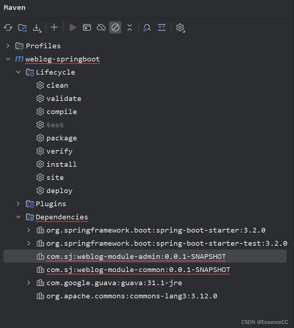Run a Maven build with the play icon
Image resolution: width=294 pixels, height=328 pixels.
tap(72, 27)
